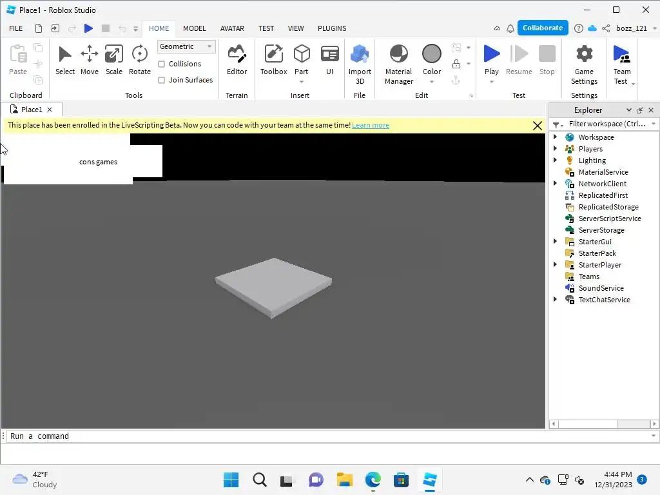Screen dimensions: 660x495
Task: Select SoundService in Explorer
Action: coord(601,288)
